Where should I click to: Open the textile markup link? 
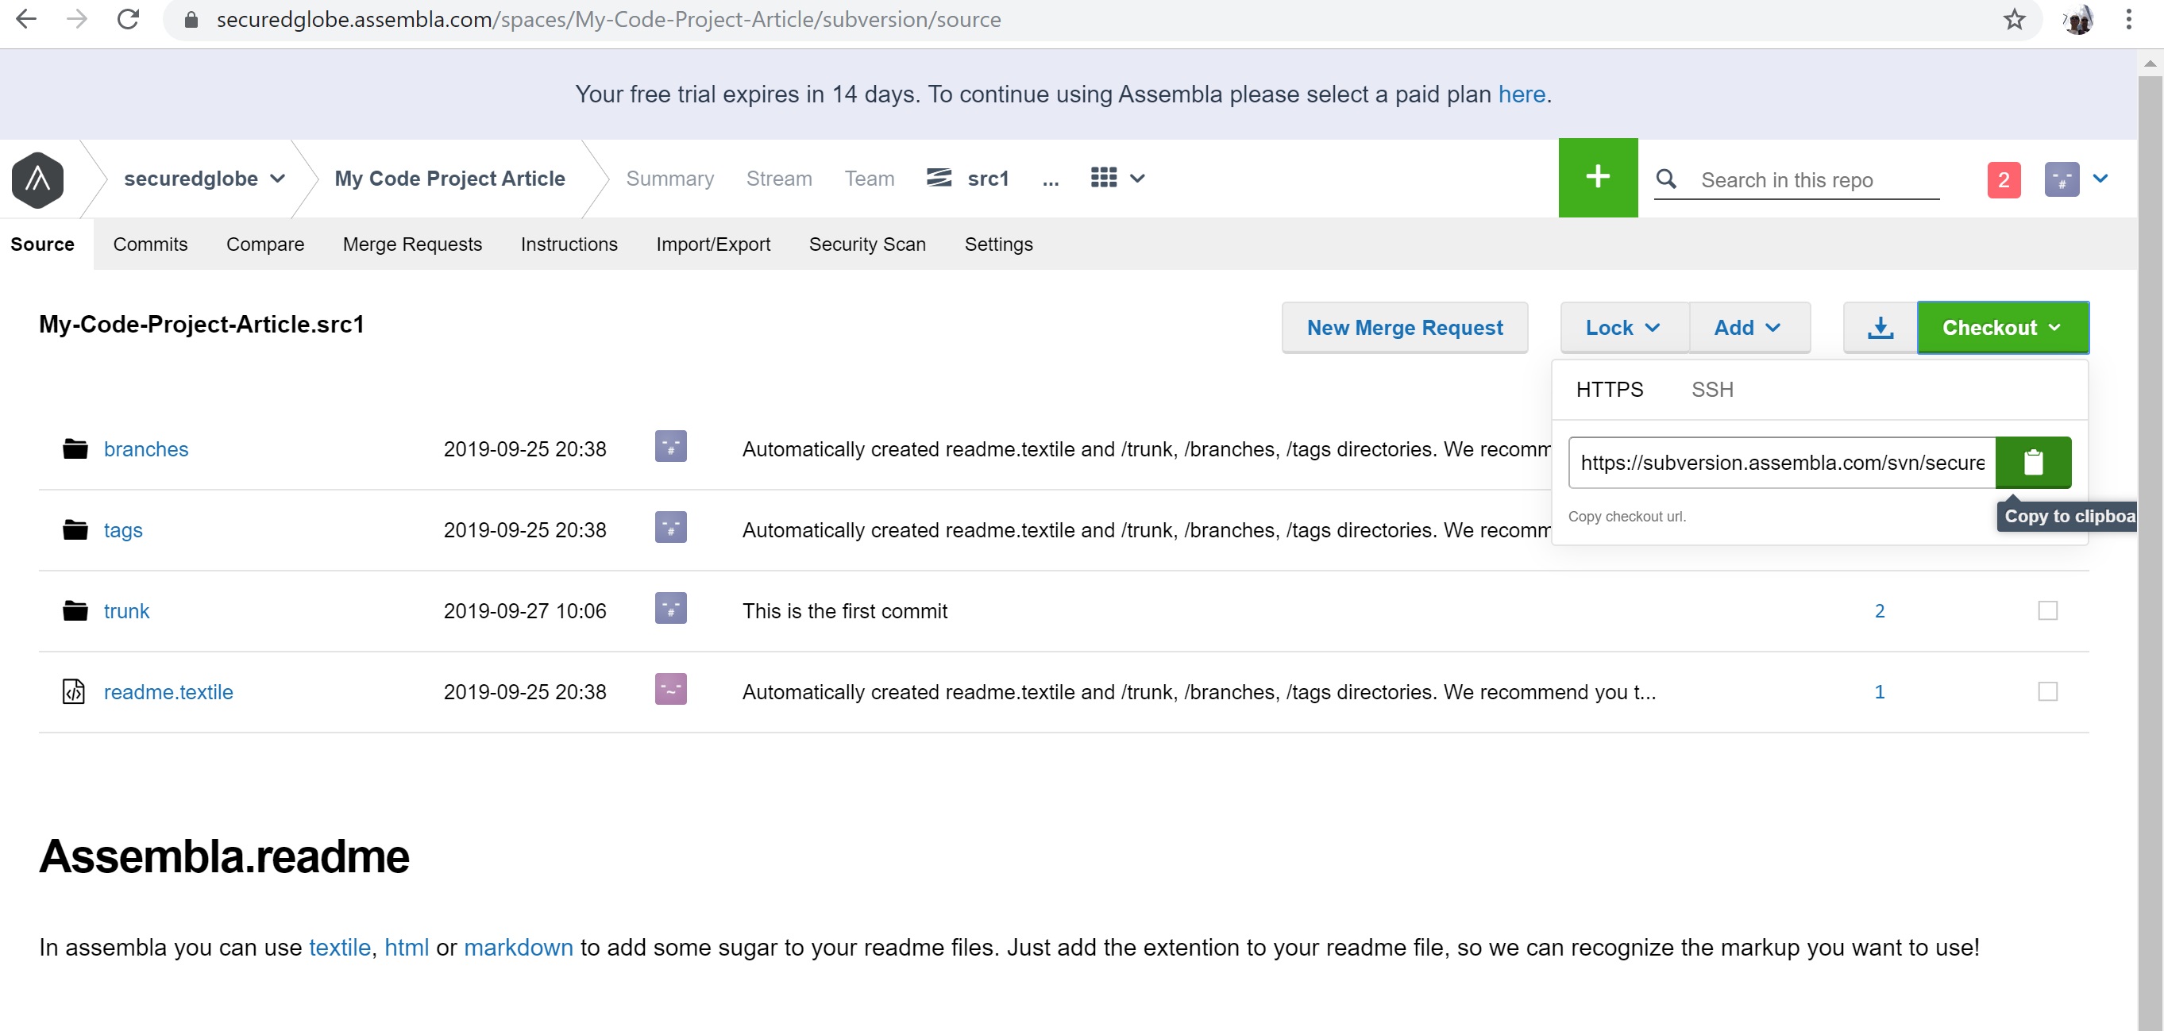pos(339,947)
